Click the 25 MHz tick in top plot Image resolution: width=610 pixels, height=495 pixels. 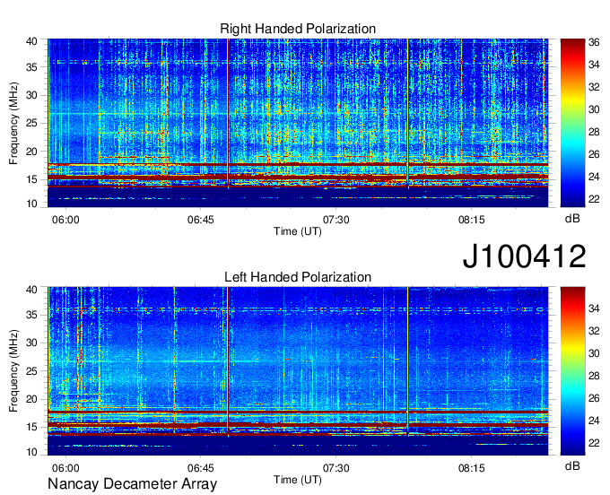click(x=31, y=123)
